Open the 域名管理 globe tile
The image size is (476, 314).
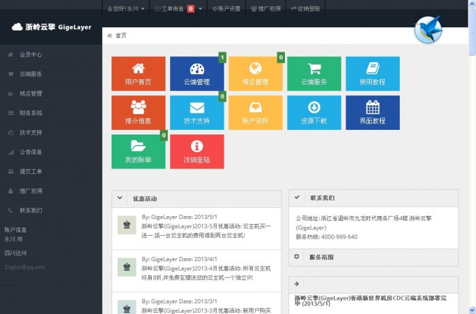[255, 73]
